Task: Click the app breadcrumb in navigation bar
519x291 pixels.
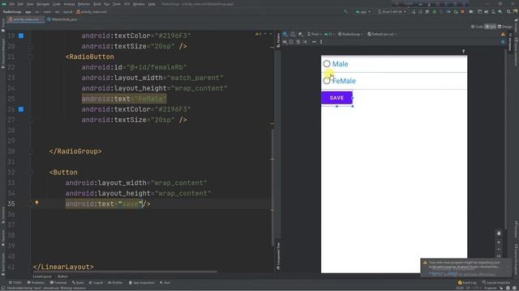Action: pyautogui.click(x=28, y=11)
